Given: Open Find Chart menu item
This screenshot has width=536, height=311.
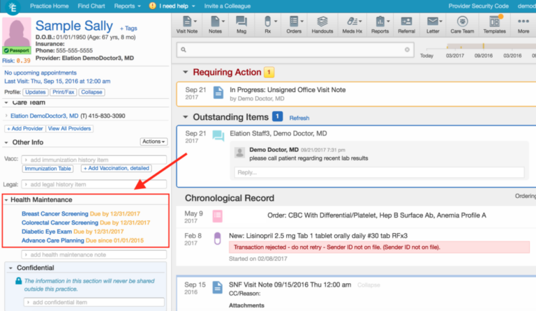Looking at the screenshot, I should pyautogui.click(x=91, y=6).
